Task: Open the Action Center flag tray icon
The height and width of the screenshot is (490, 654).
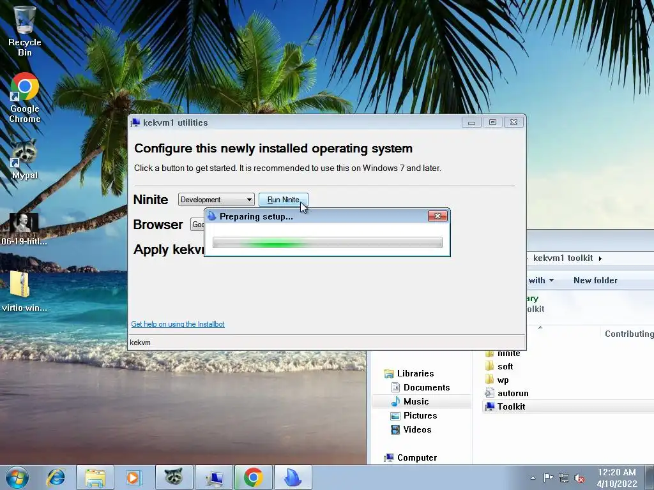Action: point(548,478)
